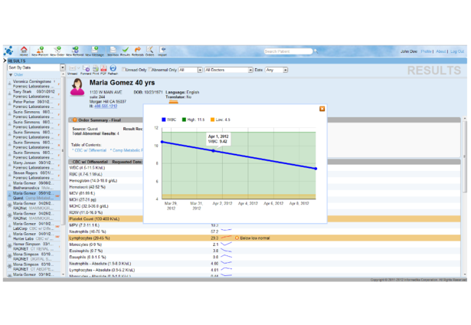Click the results list scroll down arrow
471x325 pixels.
(x=63, y=274)
